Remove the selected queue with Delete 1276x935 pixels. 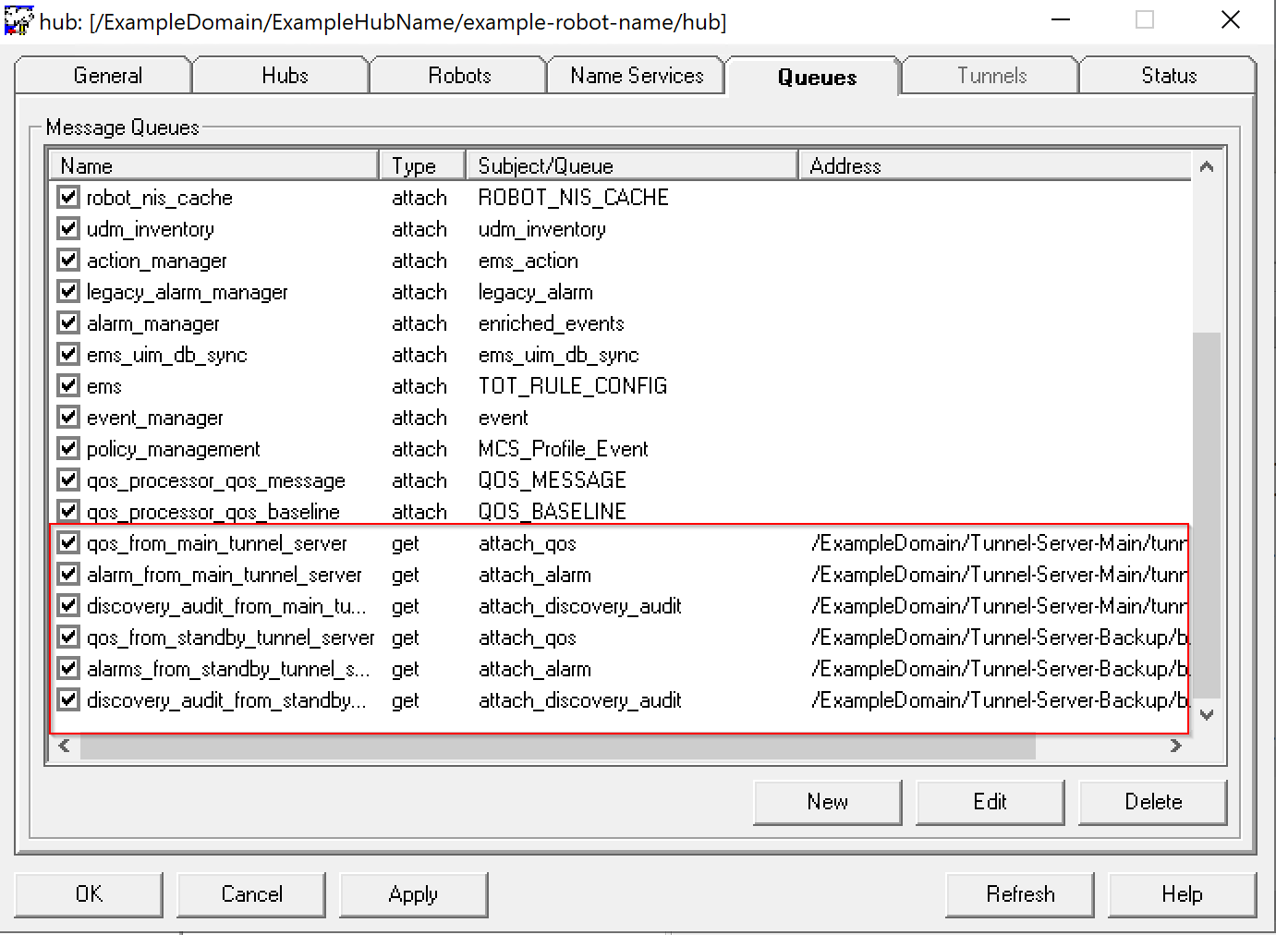pos(1152,802)
